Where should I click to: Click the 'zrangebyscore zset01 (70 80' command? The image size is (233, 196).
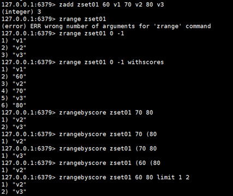coord(108,149)
